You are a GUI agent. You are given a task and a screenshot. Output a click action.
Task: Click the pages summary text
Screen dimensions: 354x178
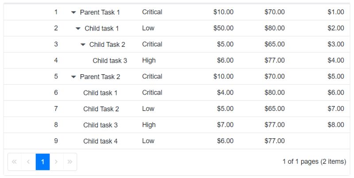[314, 162]
